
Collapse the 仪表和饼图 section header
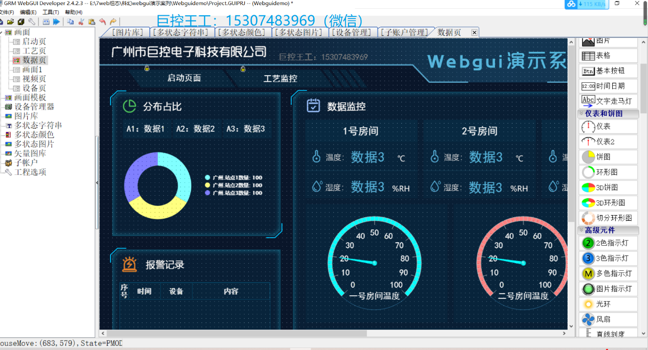(x=608, y=113)
